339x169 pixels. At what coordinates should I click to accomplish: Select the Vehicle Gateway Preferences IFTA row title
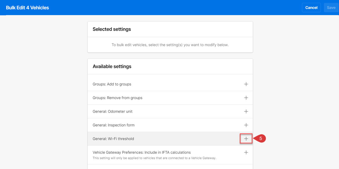tap(142, 152)
